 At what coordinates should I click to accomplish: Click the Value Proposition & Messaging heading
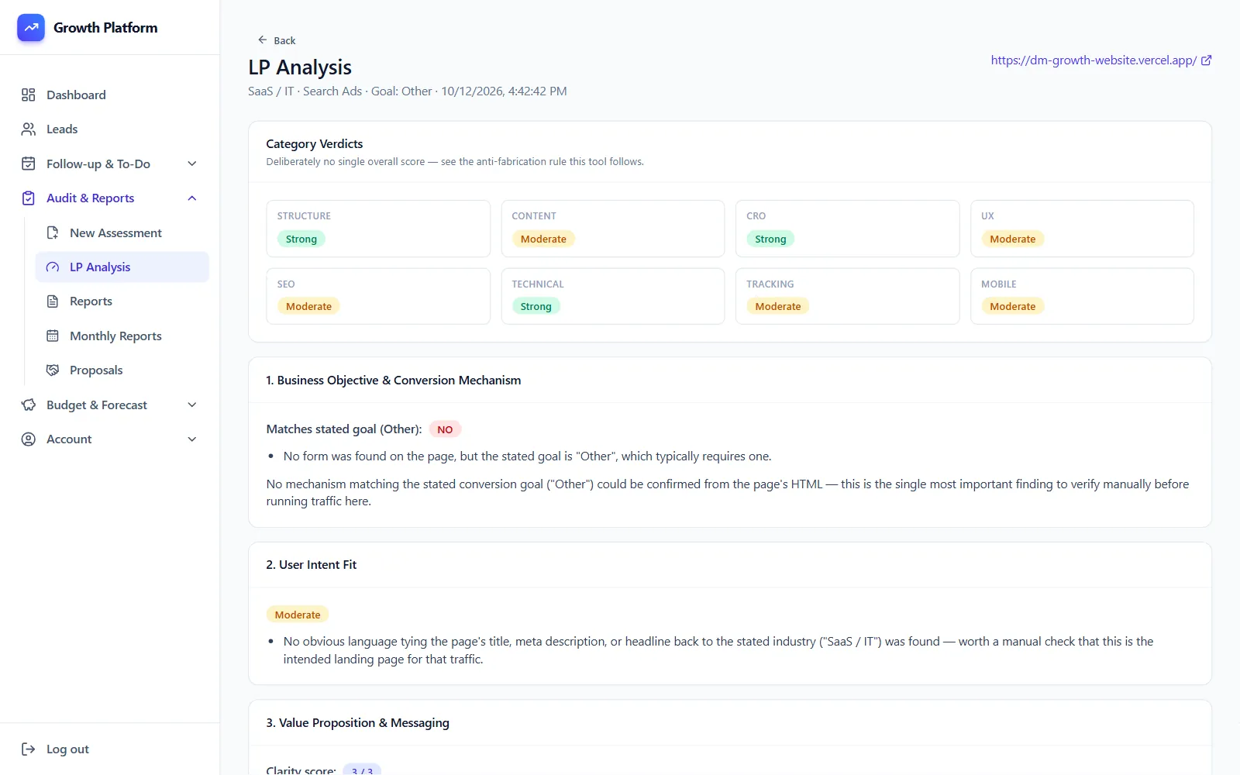(357, 723)
